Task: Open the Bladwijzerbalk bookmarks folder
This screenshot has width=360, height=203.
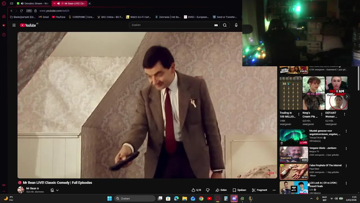Action: click(x=22, y=17)
